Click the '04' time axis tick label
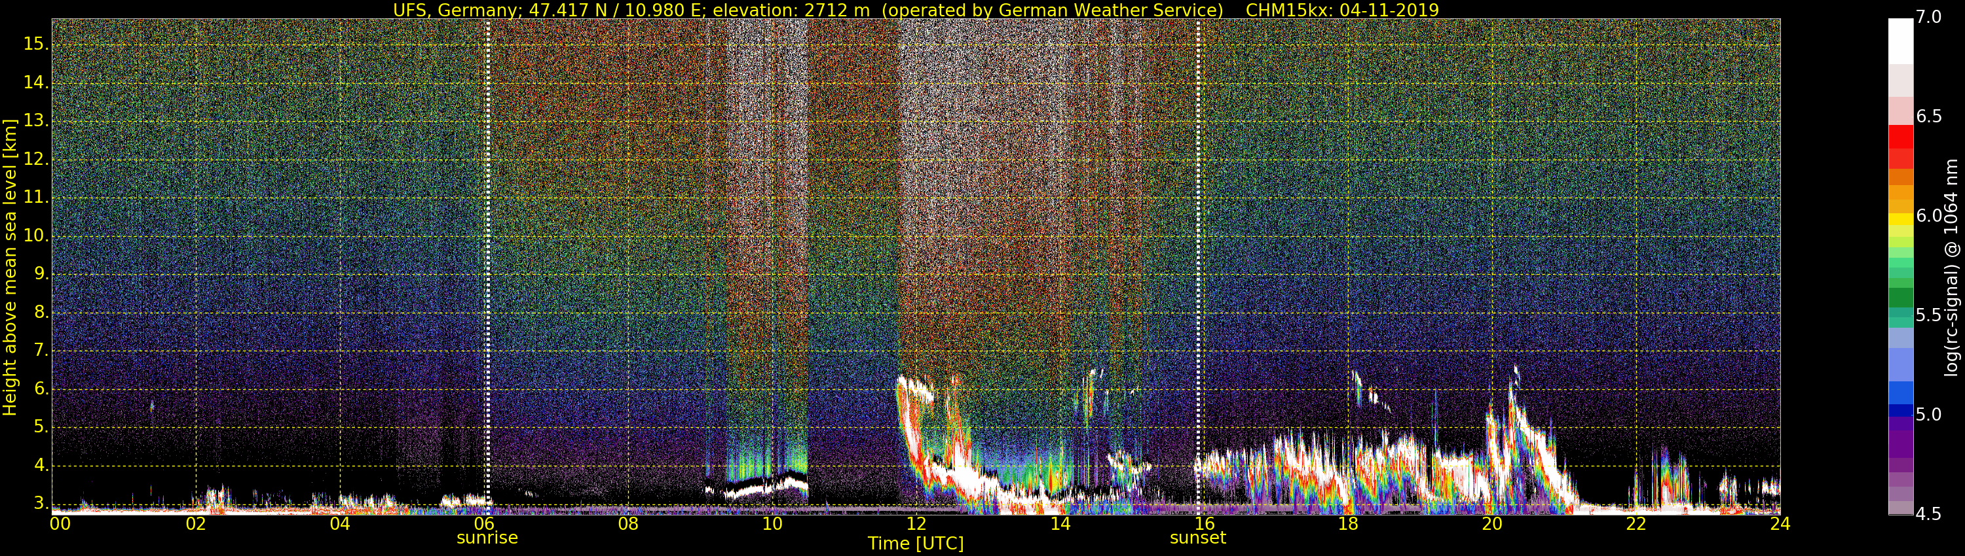Image resolution: width=1965 pixels, height=556 pixels. pyautogui.click(x=340, y=523)
